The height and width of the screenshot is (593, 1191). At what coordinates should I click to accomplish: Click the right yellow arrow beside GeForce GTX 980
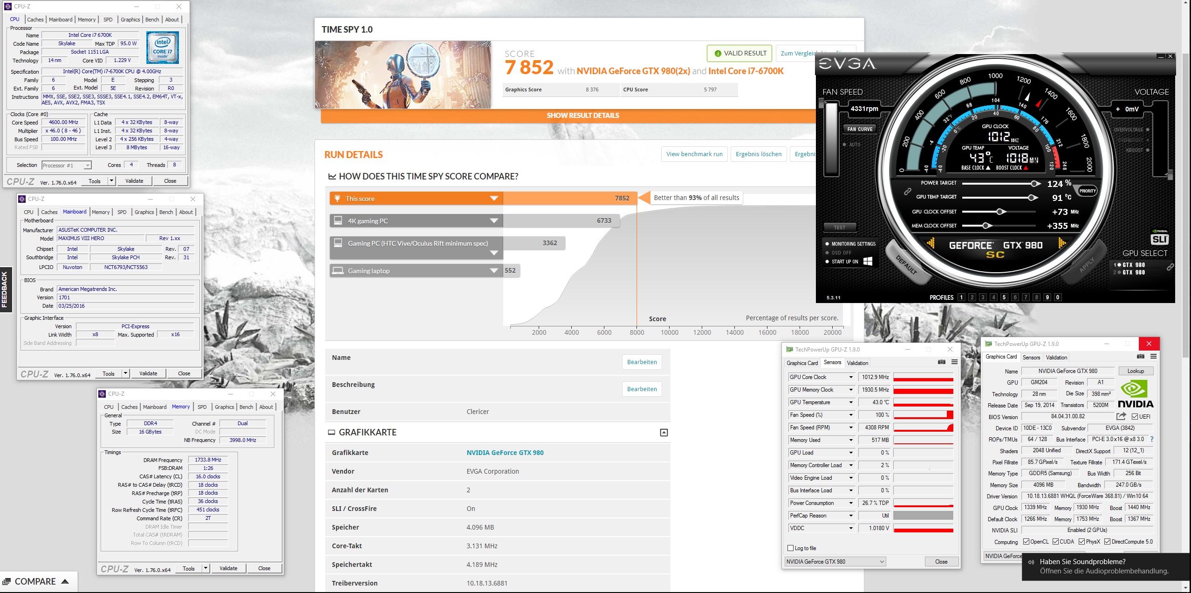[x=1062, y=243]
